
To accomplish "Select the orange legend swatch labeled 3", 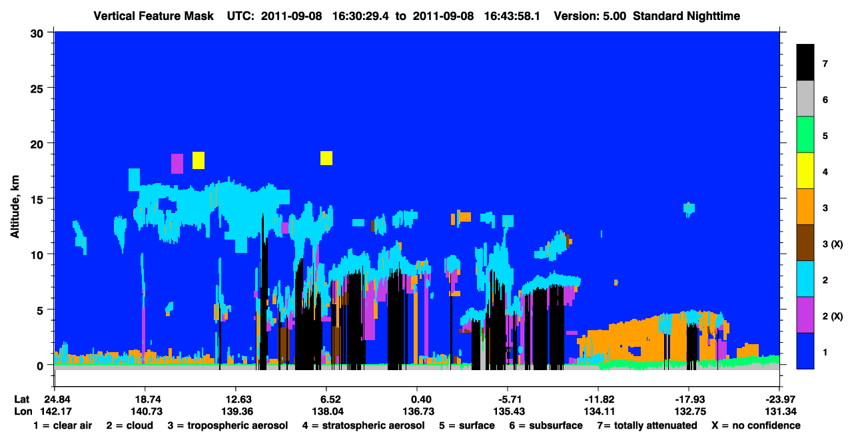I will (805, 207).
